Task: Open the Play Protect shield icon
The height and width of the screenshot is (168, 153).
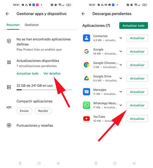Action: point(9,41)
